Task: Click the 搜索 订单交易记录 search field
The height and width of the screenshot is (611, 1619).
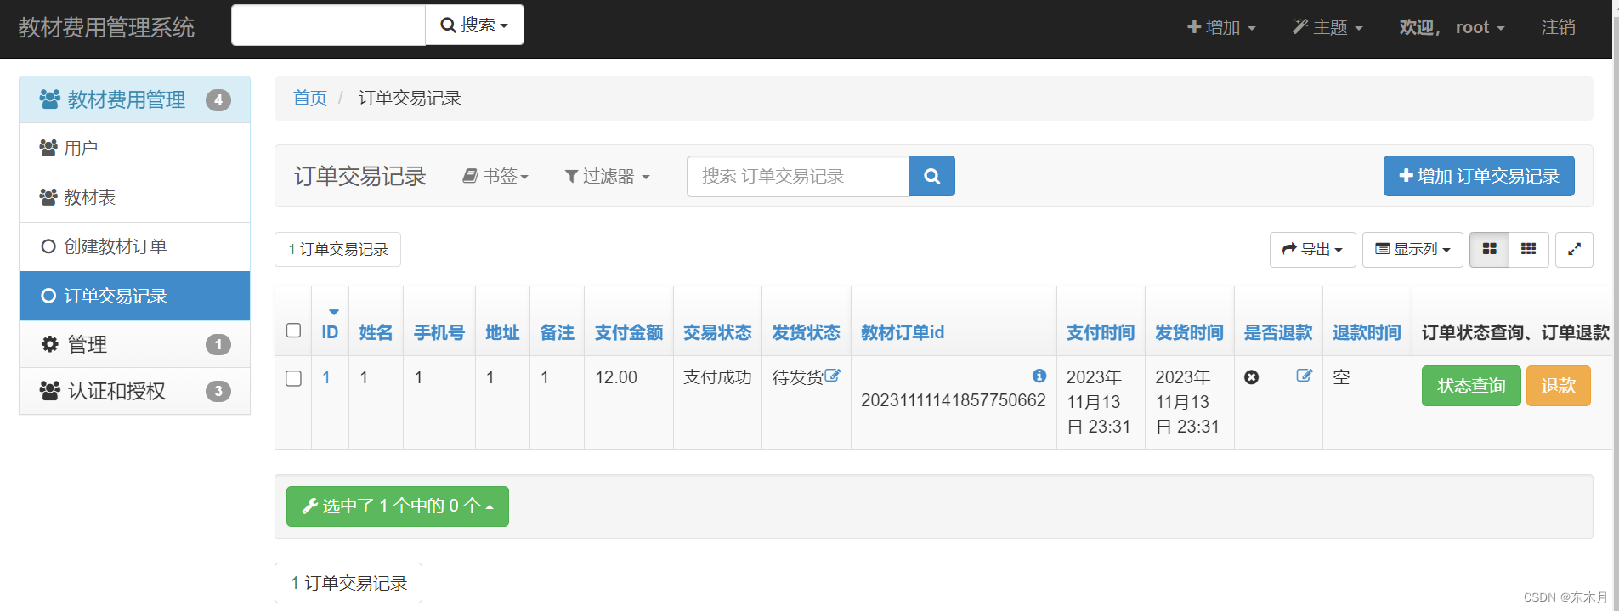Action: click(x=797, y=176)
